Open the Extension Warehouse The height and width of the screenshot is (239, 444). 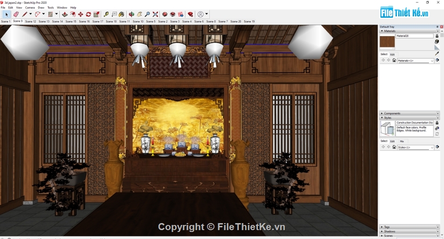click(x=173, y=14)
